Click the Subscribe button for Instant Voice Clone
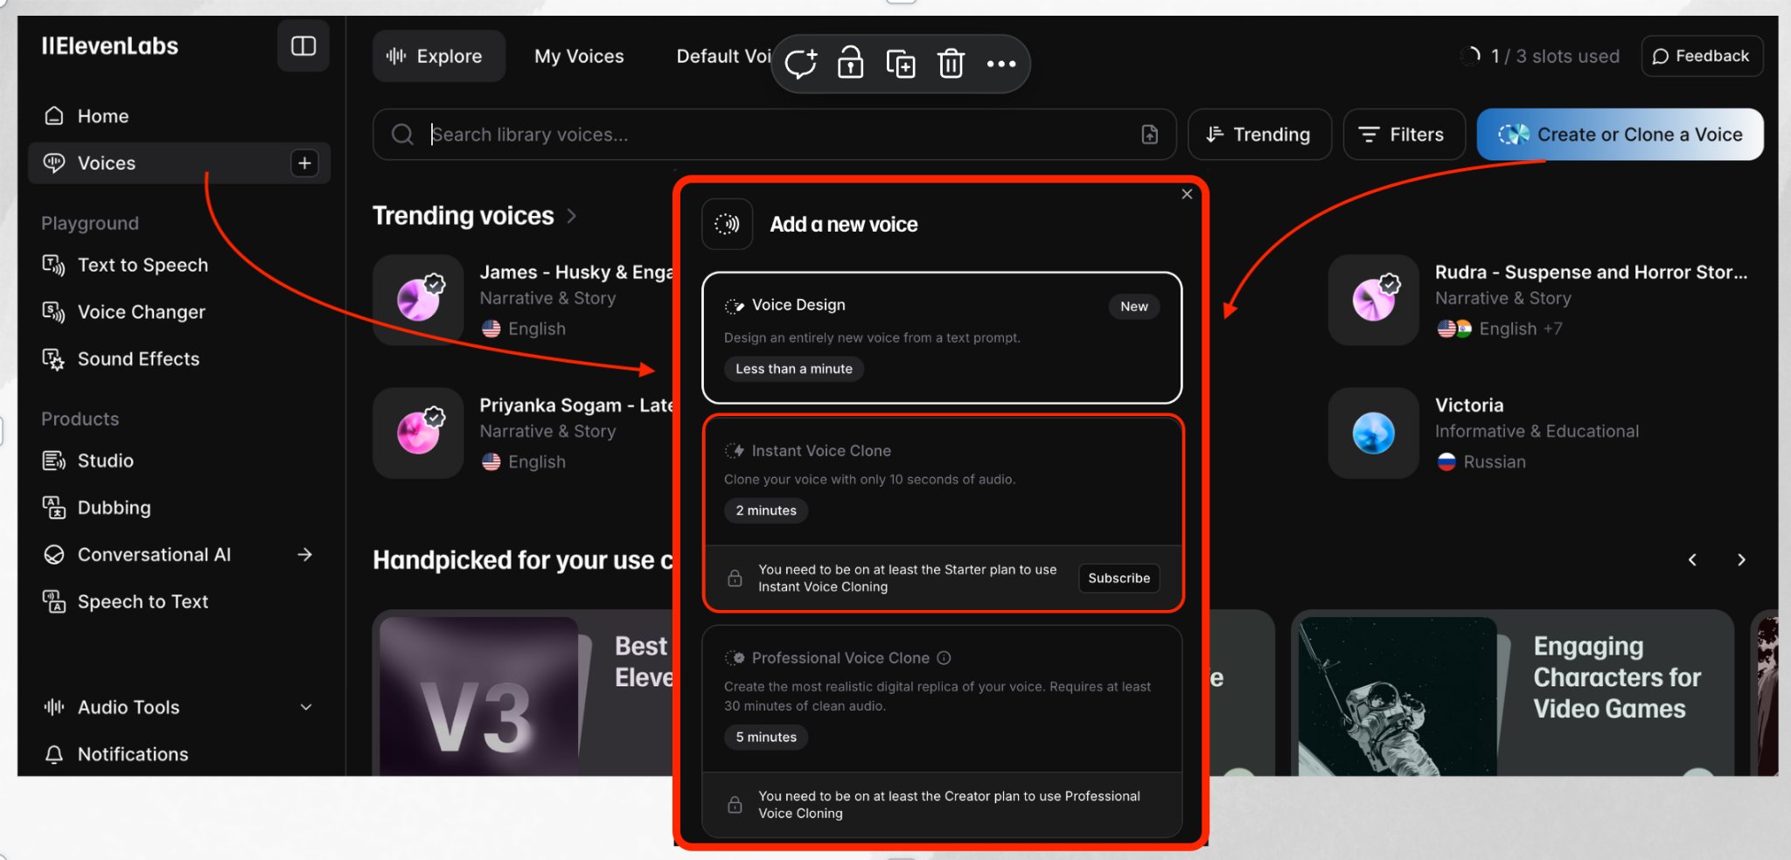This screenshot has width=1791, height=860. tap(1119, 579)
